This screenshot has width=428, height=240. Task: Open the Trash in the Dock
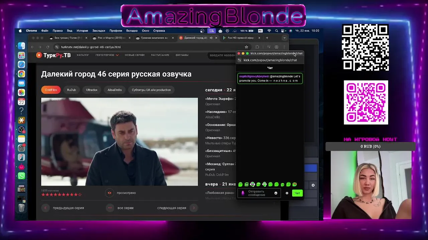coord(21,208)
